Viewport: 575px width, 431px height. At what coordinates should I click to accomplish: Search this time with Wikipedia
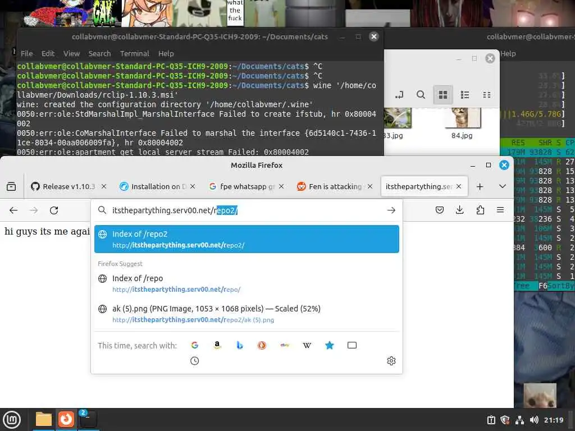307,345
